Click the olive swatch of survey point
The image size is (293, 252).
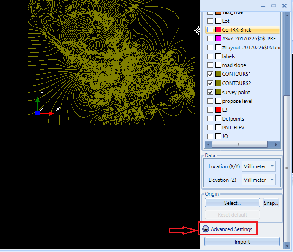(218, 92)
